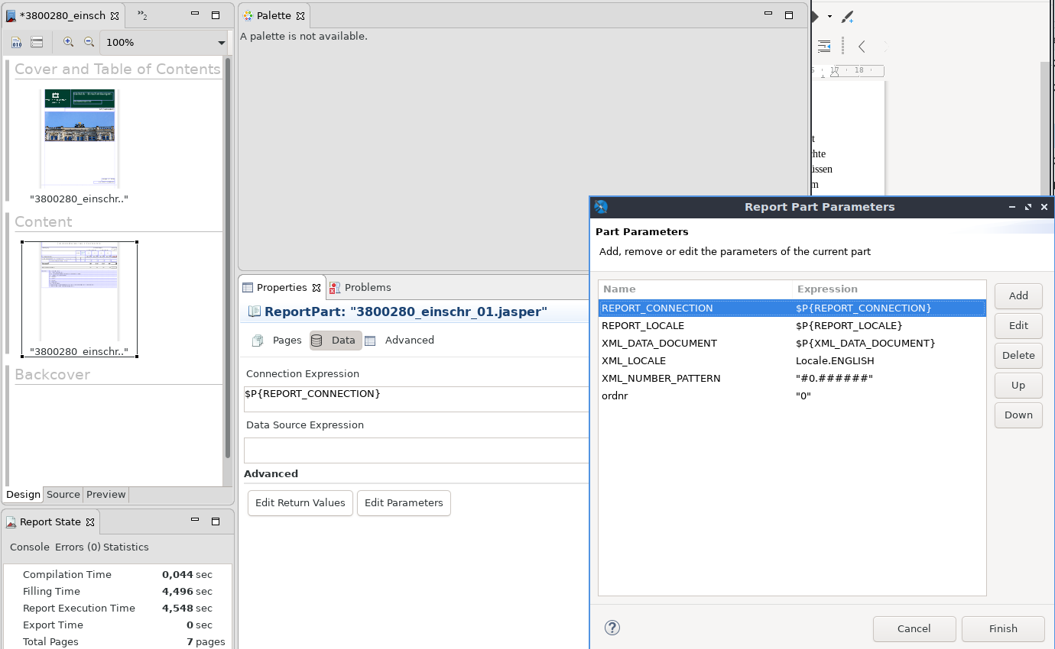Open the Pages properties section
This screenshot has height=649, width=1055.
(278, 341)
